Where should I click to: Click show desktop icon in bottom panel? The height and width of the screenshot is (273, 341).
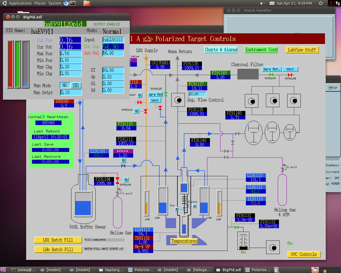(3, 270)
